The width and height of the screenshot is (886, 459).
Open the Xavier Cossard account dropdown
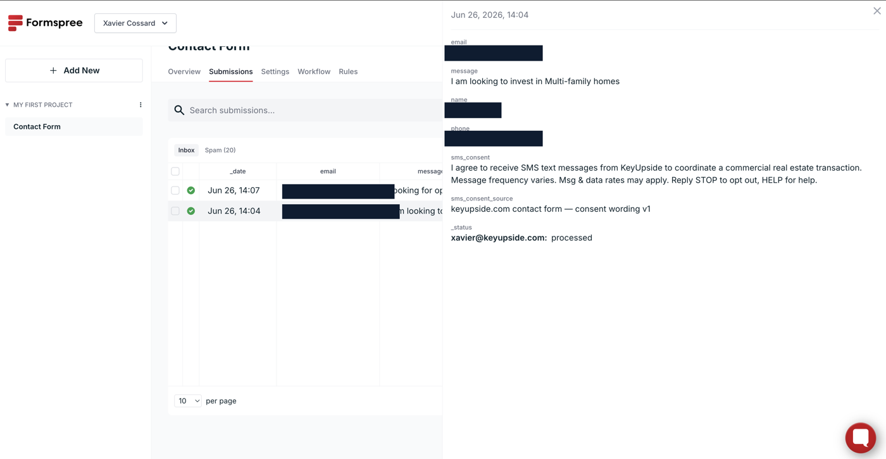click(135, 23)
